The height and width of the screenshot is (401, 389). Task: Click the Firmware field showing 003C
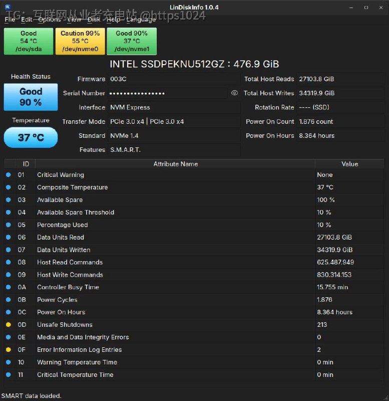[x=174, y=79]
